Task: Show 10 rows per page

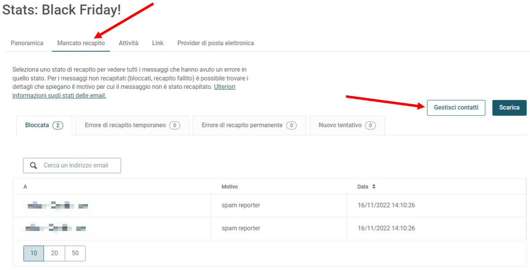Action: click(34, 253)
